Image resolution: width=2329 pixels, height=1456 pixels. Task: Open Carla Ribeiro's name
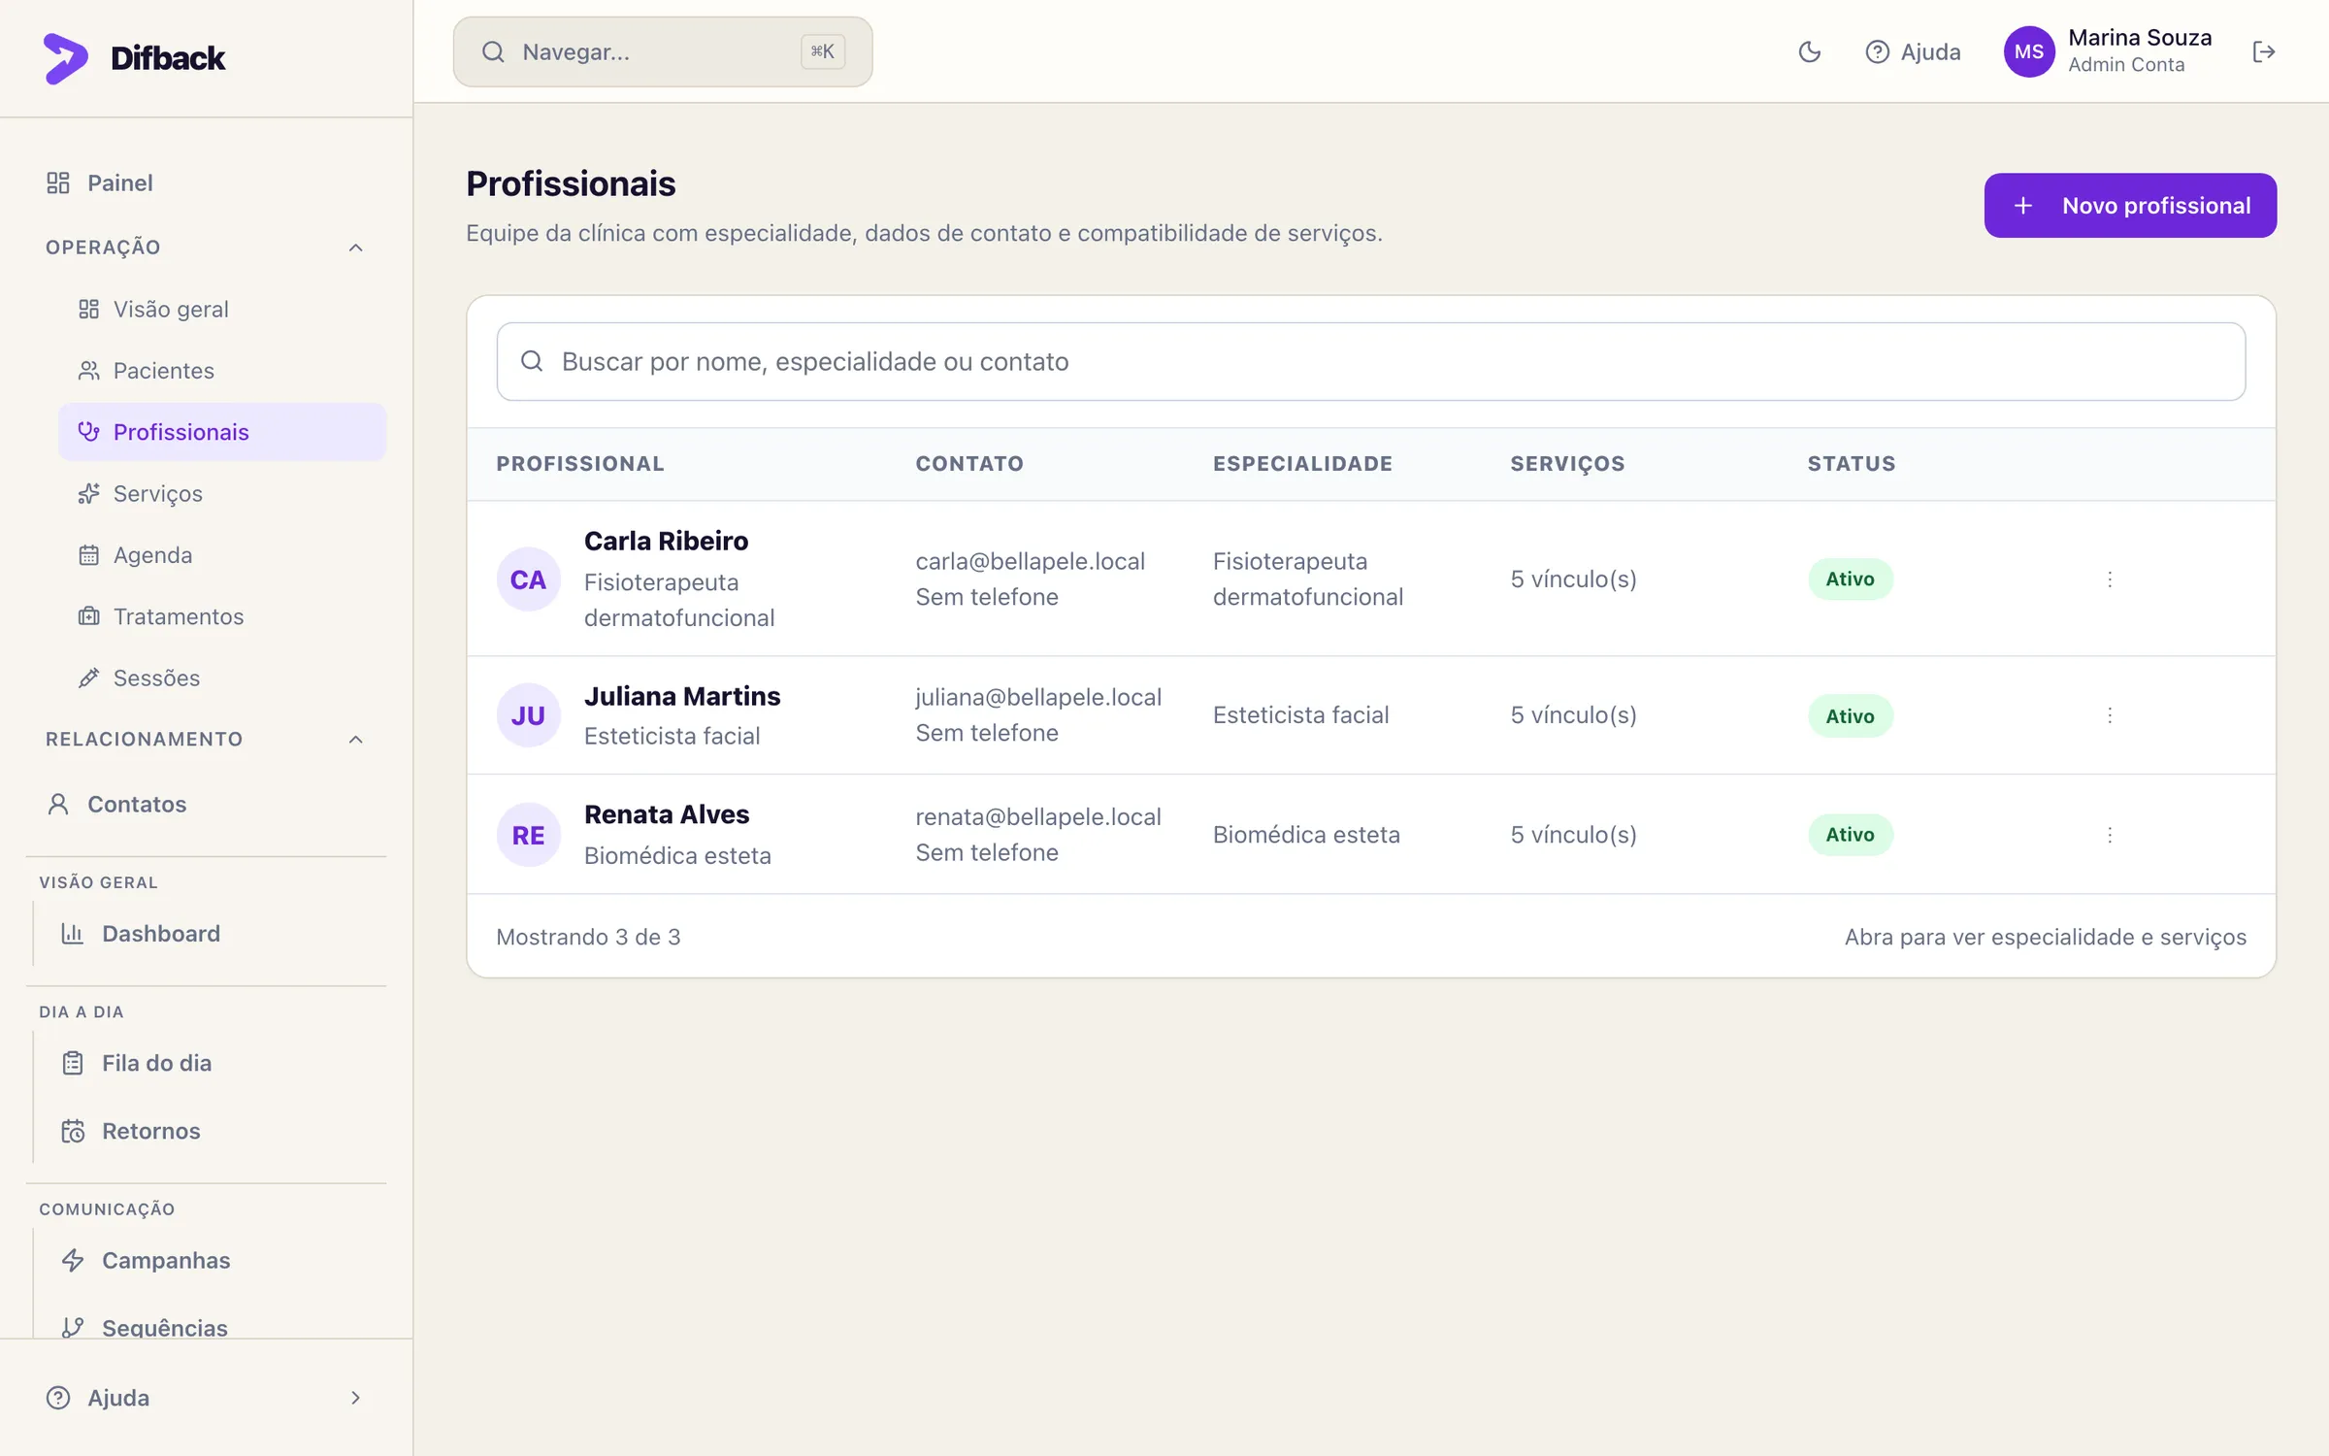(666, 541)
